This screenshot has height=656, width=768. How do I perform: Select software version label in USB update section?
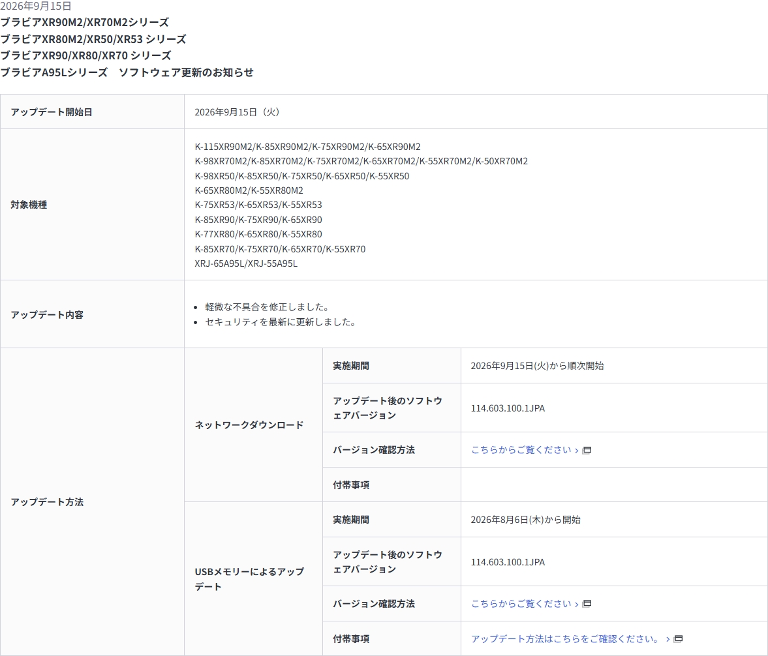[x=388, y=562]
